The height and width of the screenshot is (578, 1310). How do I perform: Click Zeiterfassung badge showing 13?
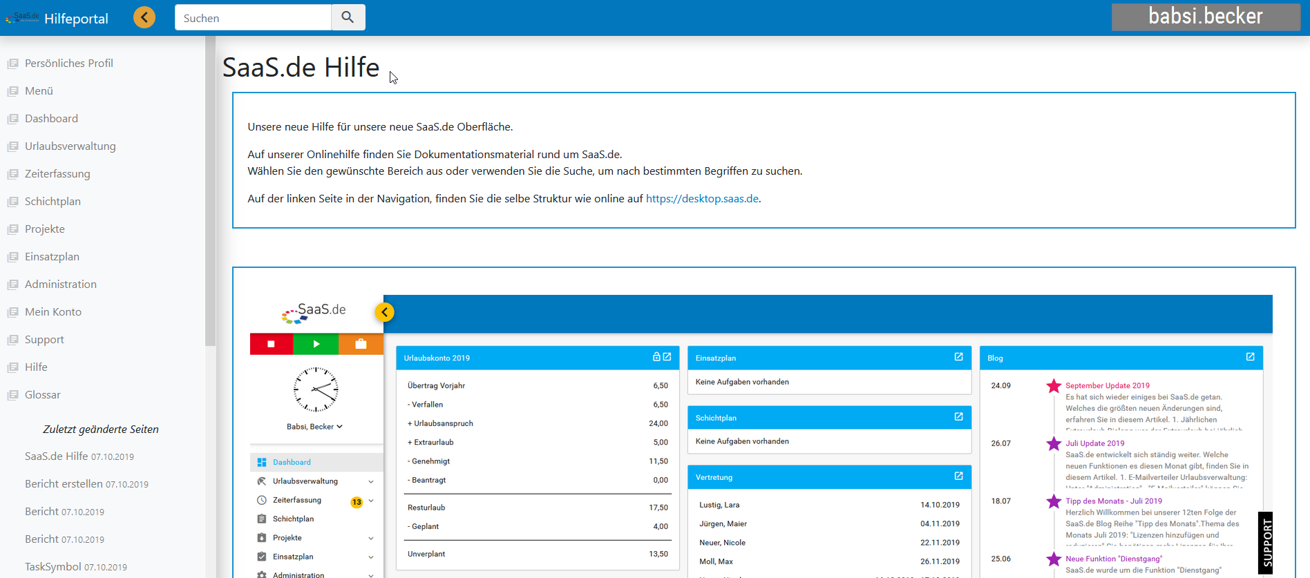(x=357, y=502)
